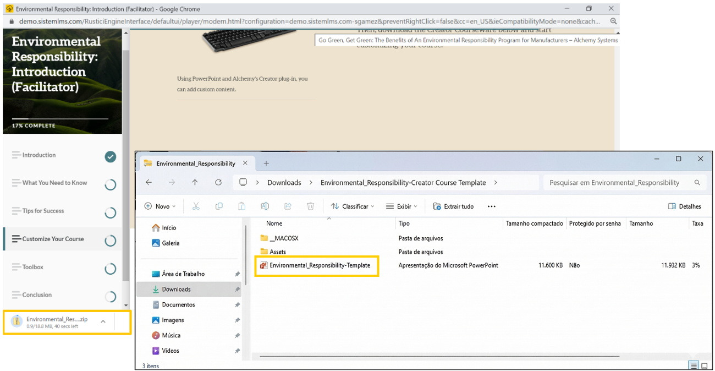Click the course sidebar vertical scrollbar
Viewport: 715px width, 371px height.
click(x=126, y=165)
